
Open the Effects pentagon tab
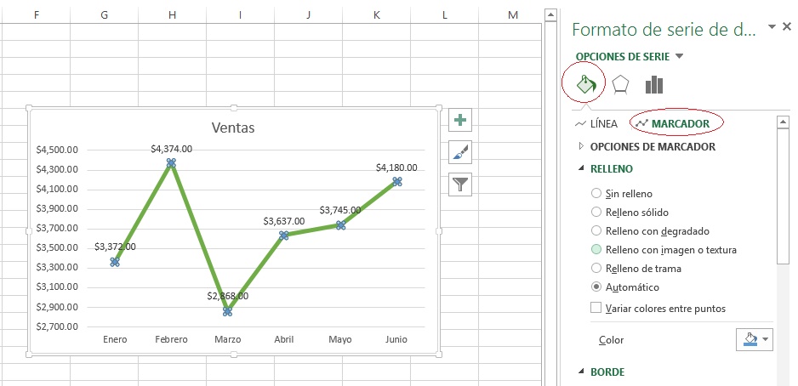point(620,84)
